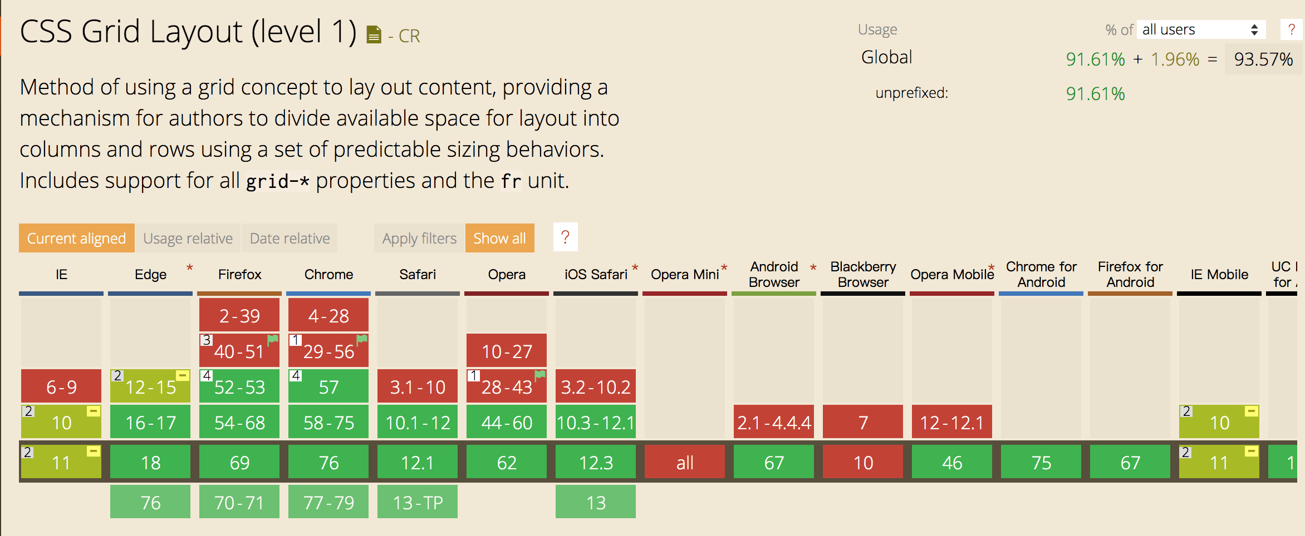Image resolution: width=1305 pixels, height=536 pixels.
Task: Open the 'all users' usage dropdown
Action: [x=1201, y=29]
